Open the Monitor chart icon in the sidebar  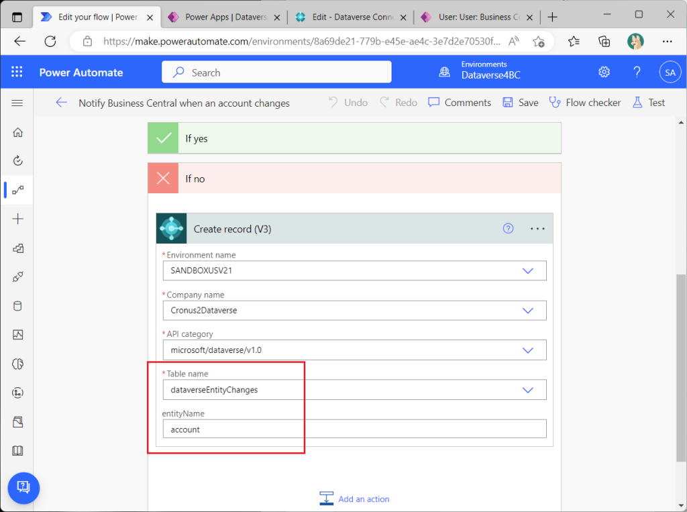[17, 335]
